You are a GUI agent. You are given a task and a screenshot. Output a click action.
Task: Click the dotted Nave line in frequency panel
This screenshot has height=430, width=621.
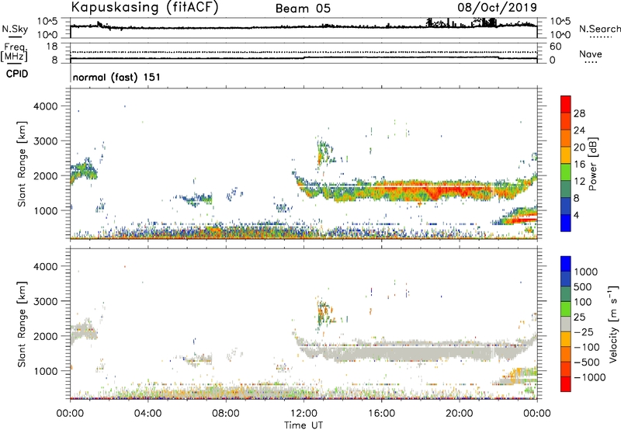(x=304, y=52)
